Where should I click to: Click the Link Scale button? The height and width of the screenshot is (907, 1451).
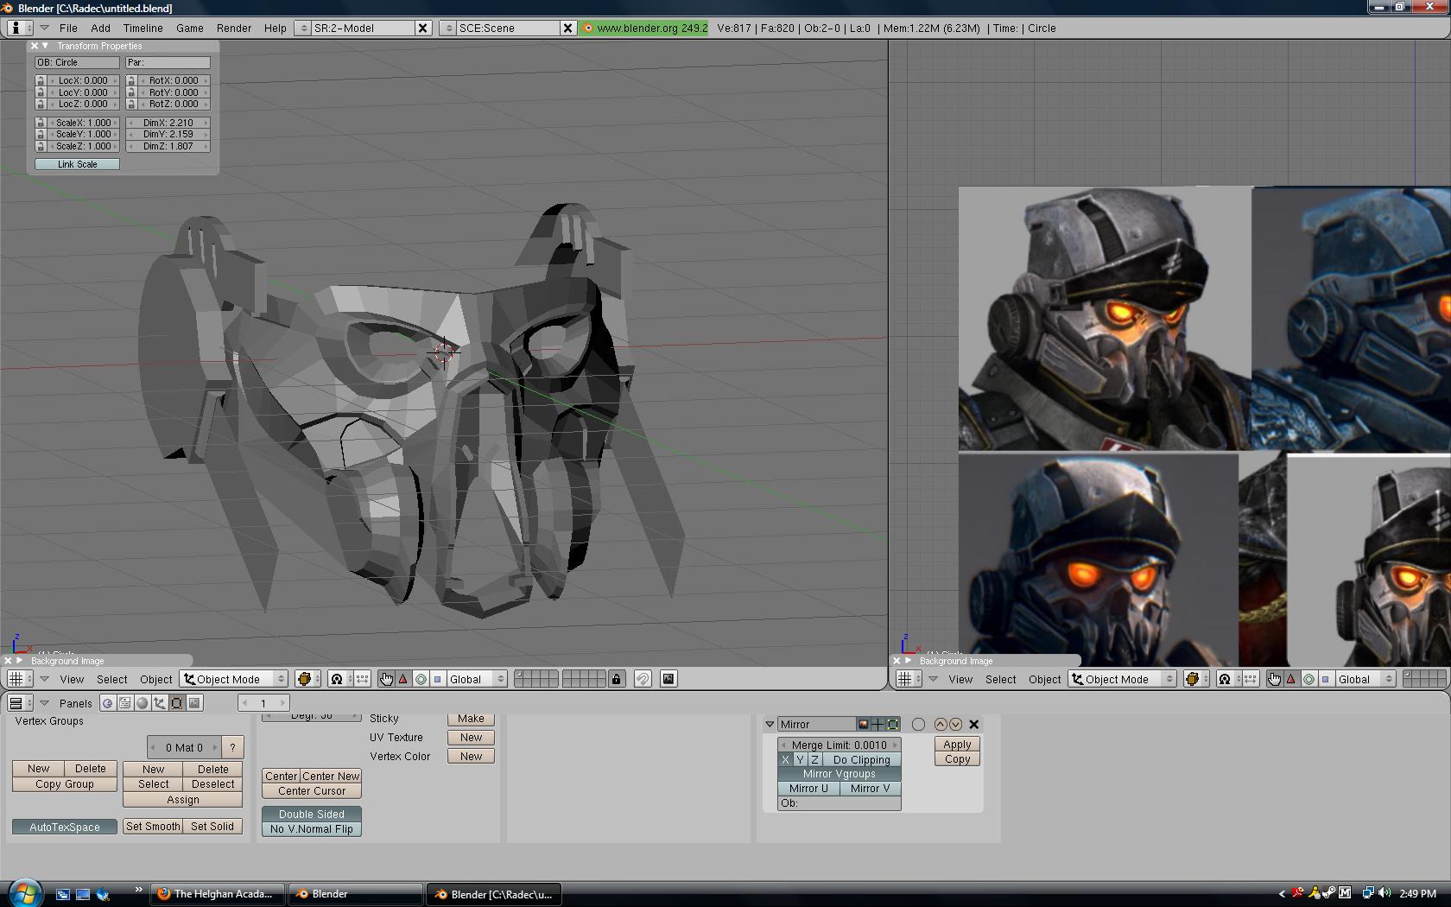(77, 164)
